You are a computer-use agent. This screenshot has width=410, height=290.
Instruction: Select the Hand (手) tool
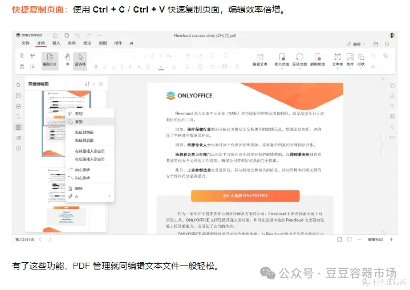point(68,60)
